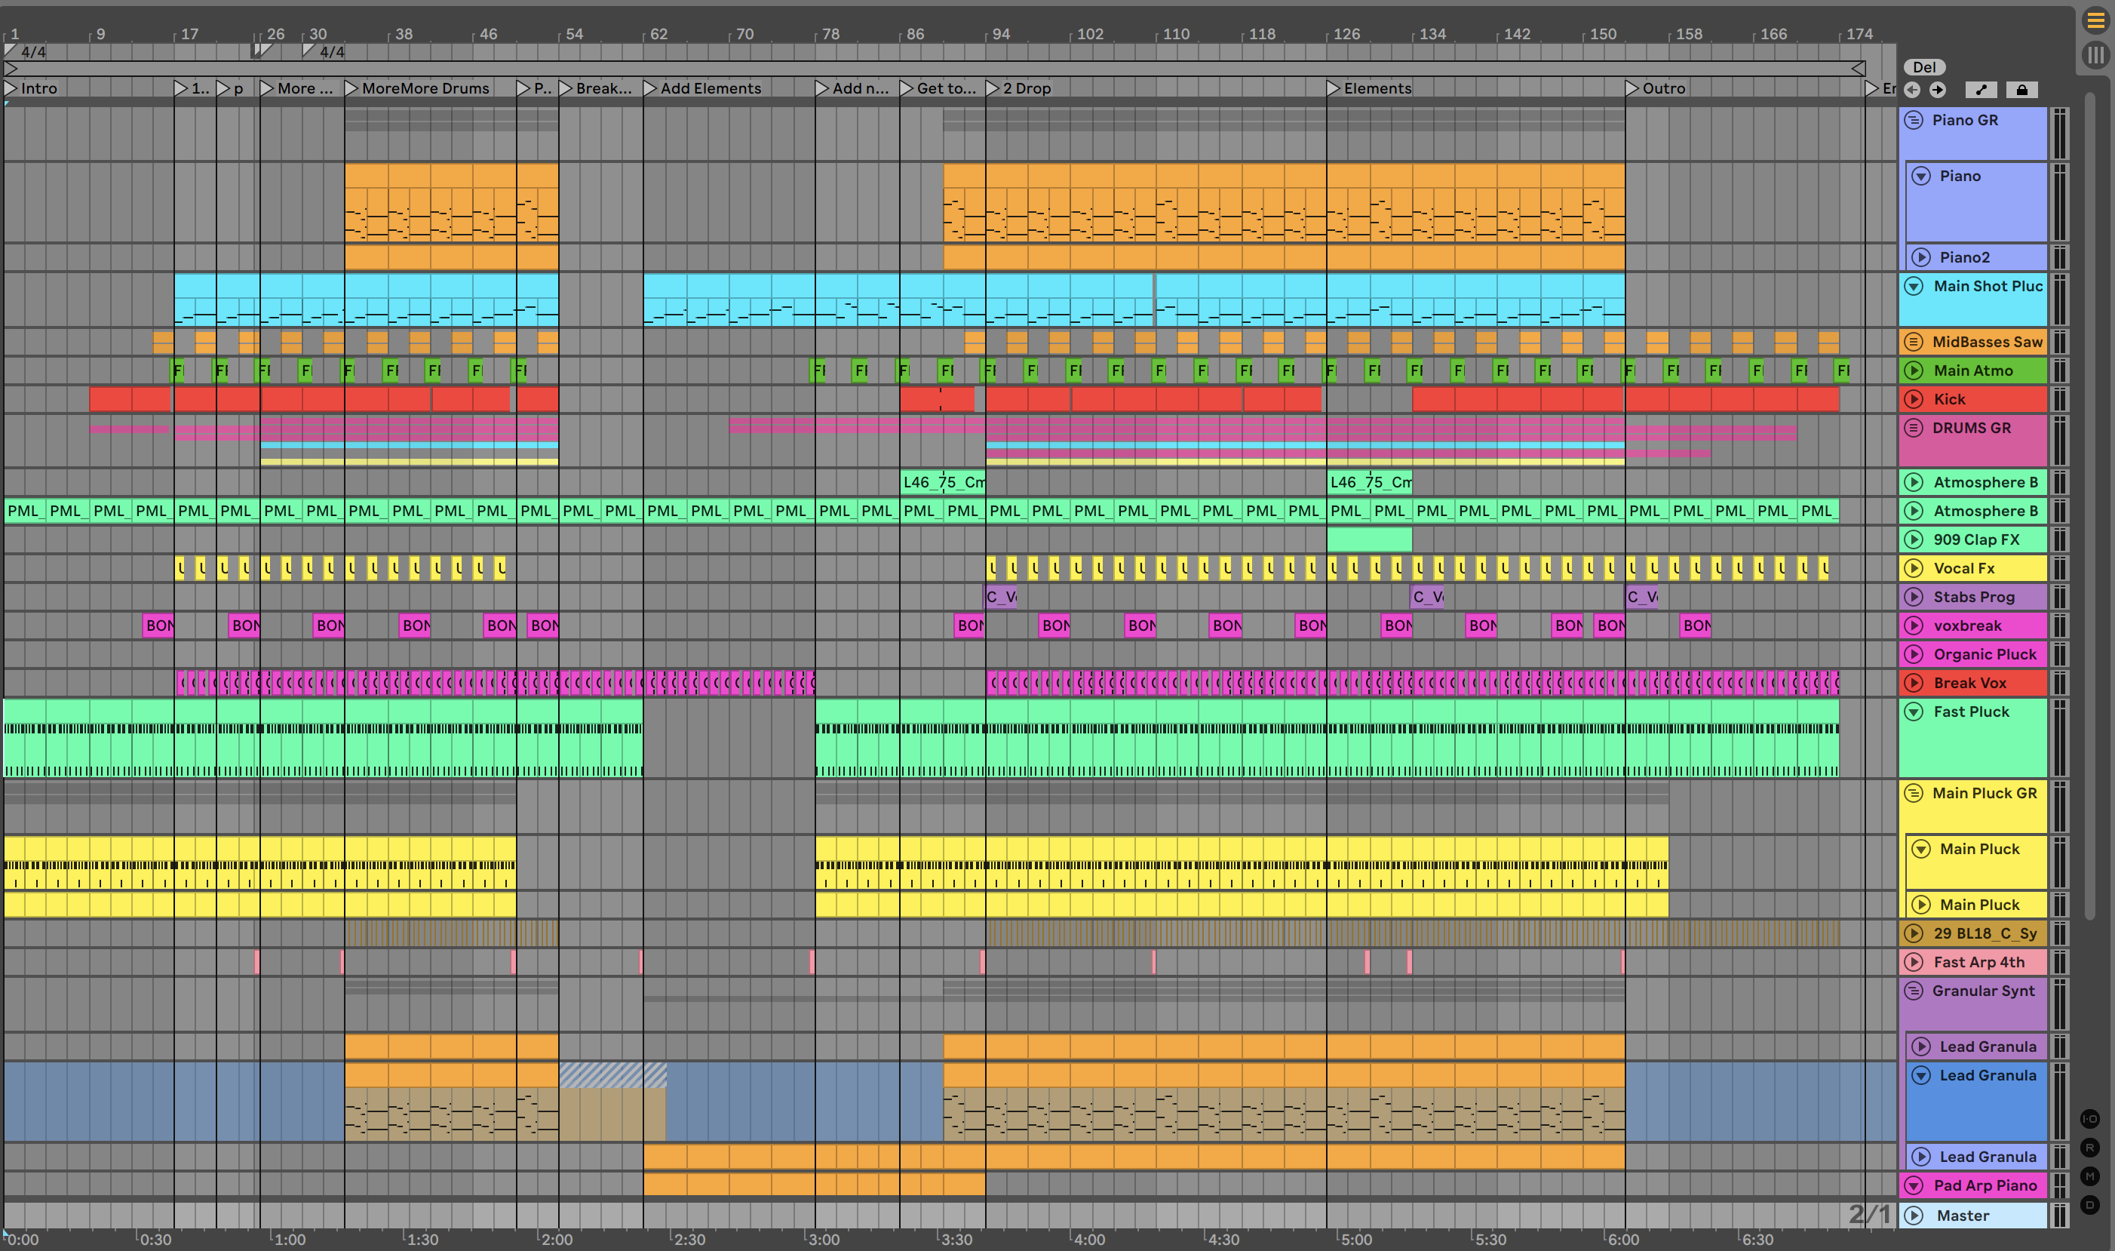Click the DRUMS GR group icon

click(x=1914, y=427)
